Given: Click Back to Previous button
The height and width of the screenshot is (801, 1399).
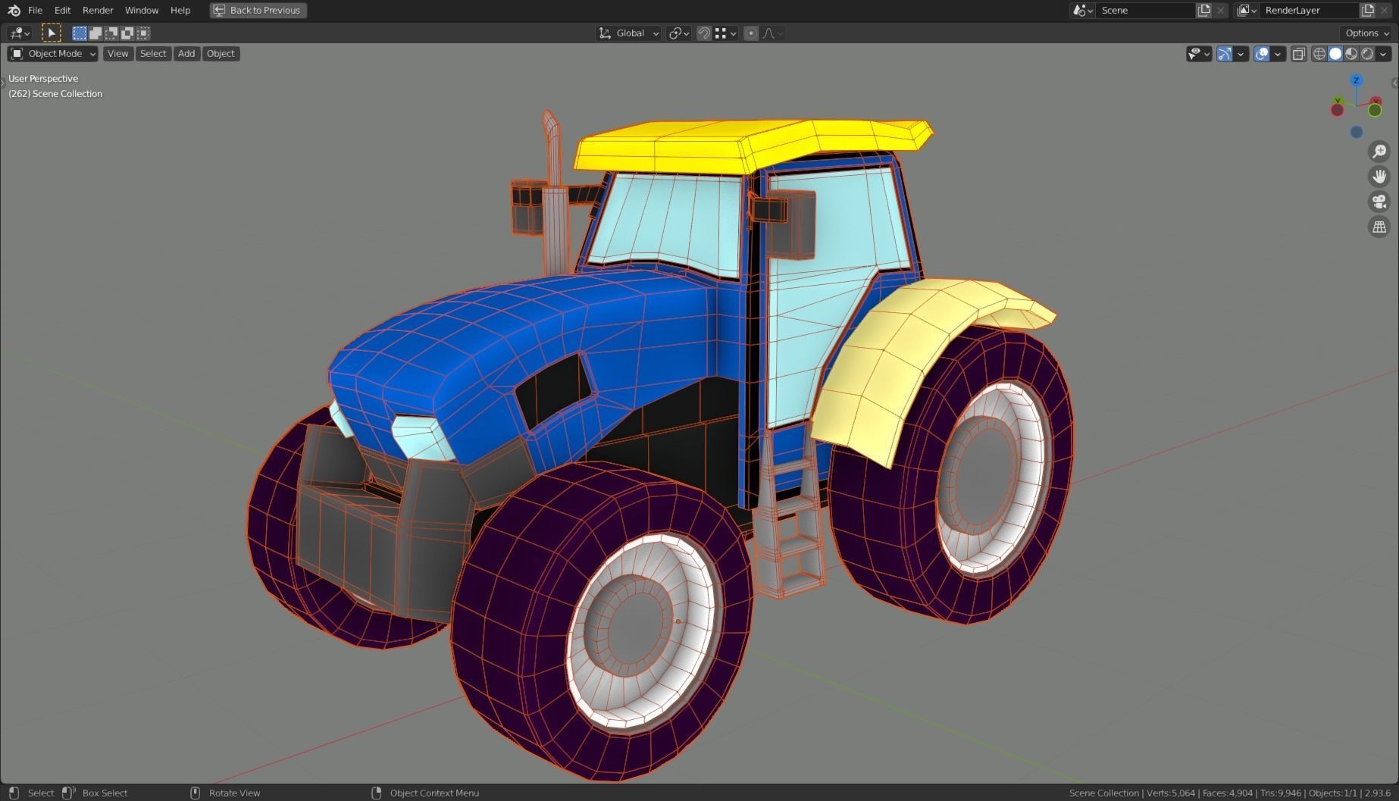Looking at the screenshot, I should pos(258,11).
